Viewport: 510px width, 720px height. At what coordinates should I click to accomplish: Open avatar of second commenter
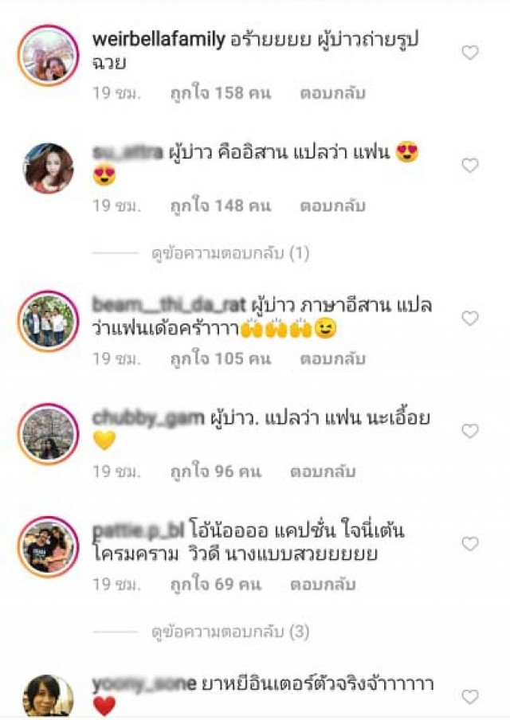point(49,168)
